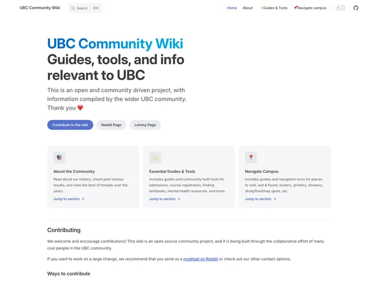This screenshot has height=281, width=378.
Task: Jump to section under Essential Guides & Tools
Action: coord(165,199)
